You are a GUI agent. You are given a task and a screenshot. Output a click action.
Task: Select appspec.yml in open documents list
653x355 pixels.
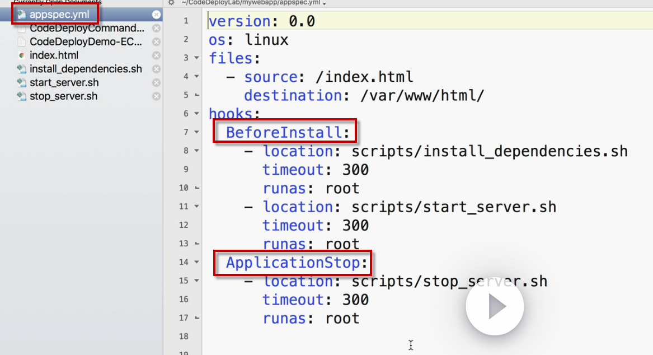coord(59,15)
